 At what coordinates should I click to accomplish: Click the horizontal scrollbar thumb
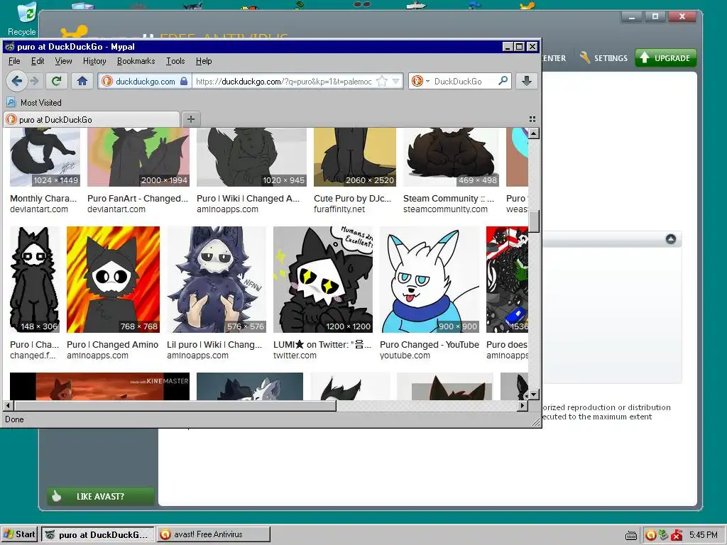pyautogui.click(x=175, y=405)
